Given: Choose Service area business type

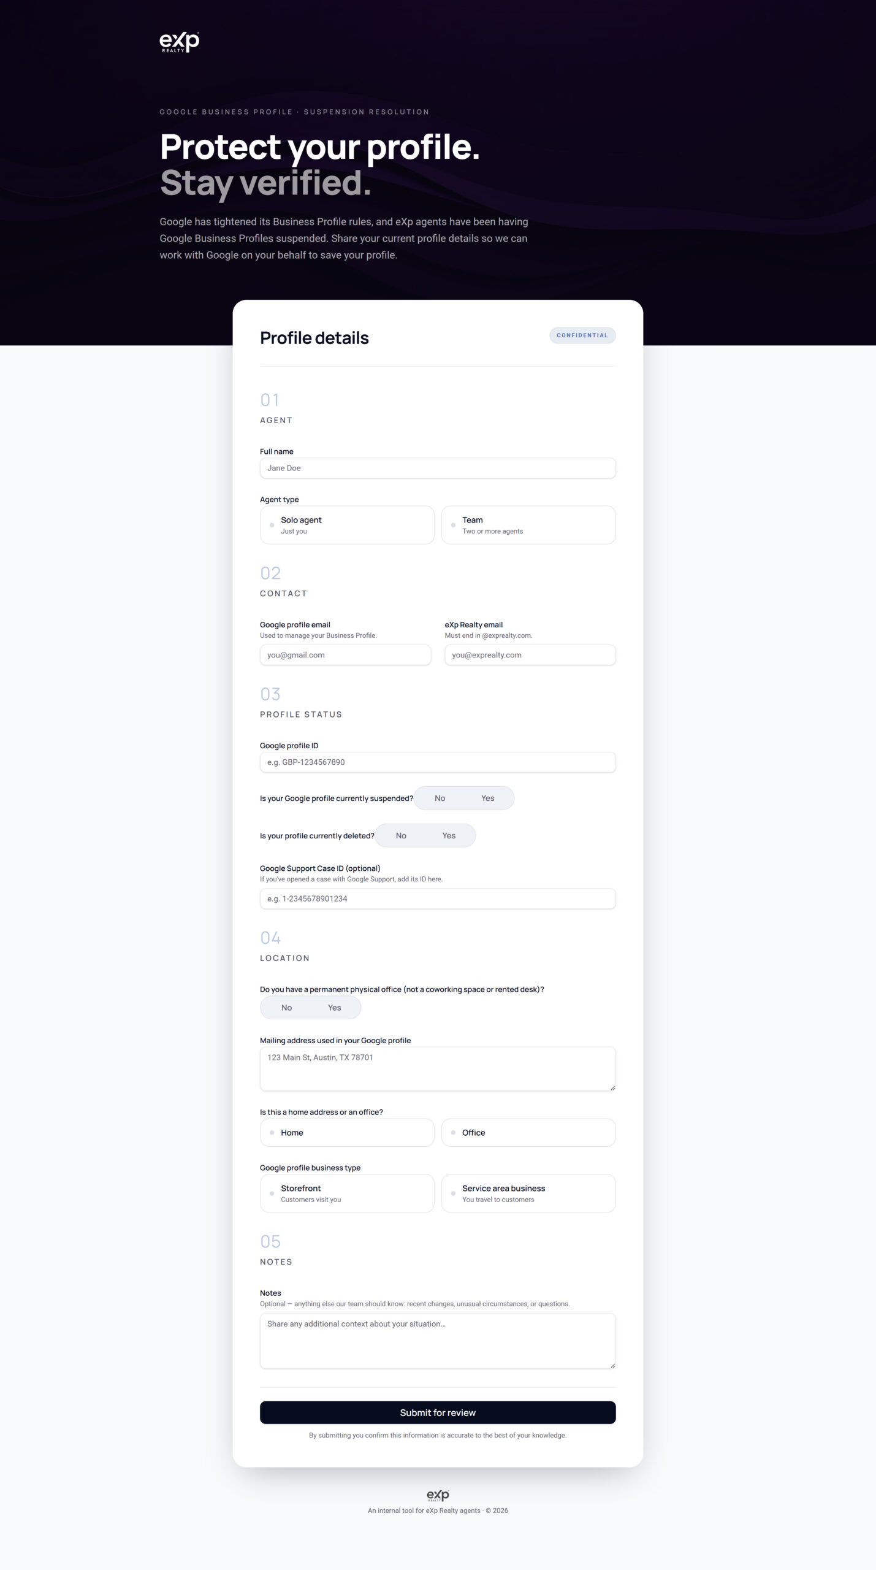Looking at the screenshot, I should pos(528,1193).
